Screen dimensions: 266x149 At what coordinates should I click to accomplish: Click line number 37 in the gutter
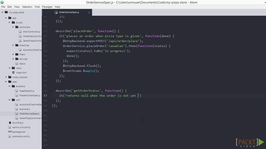[x=45, y=96]
